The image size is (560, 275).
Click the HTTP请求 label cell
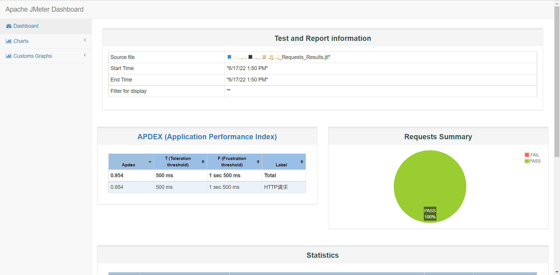point(284,187)
